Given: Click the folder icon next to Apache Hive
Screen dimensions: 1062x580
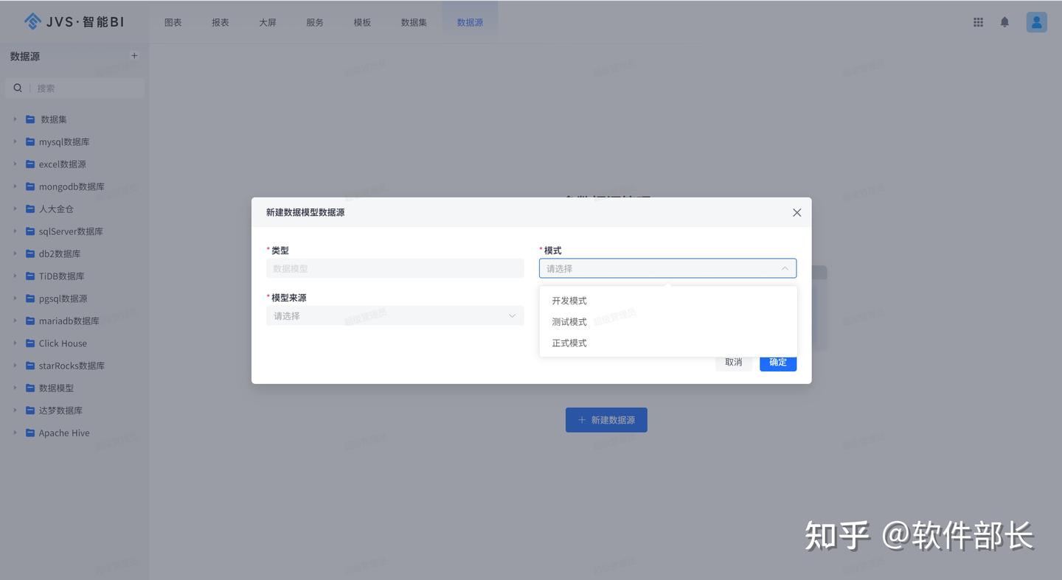Looking at the screenshot, I should [29, 433].
